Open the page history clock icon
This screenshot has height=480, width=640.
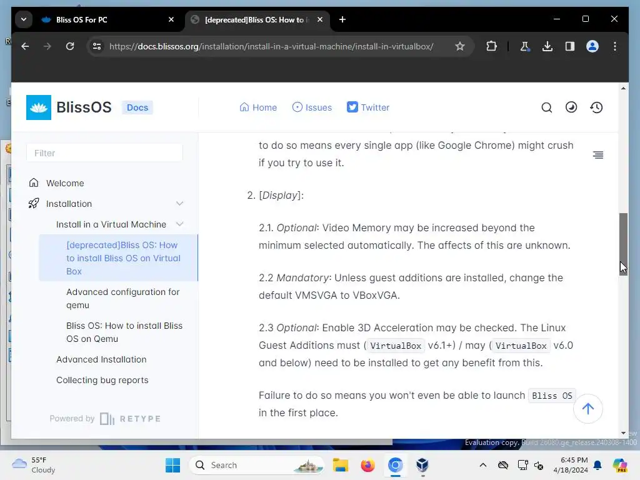tap(596, 107)
